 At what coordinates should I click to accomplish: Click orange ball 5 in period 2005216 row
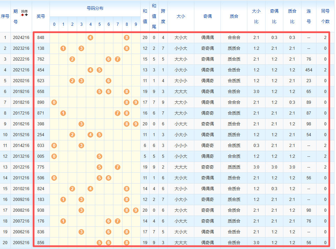99,243
